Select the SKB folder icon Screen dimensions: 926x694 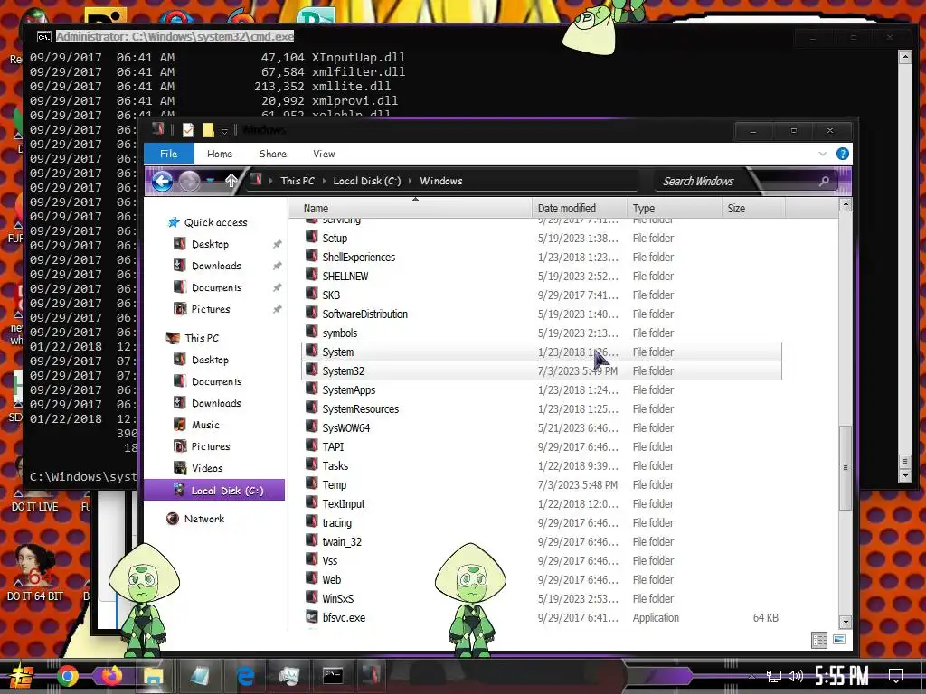312,294
